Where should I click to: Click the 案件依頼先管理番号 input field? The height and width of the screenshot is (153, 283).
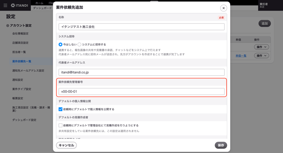141,91
